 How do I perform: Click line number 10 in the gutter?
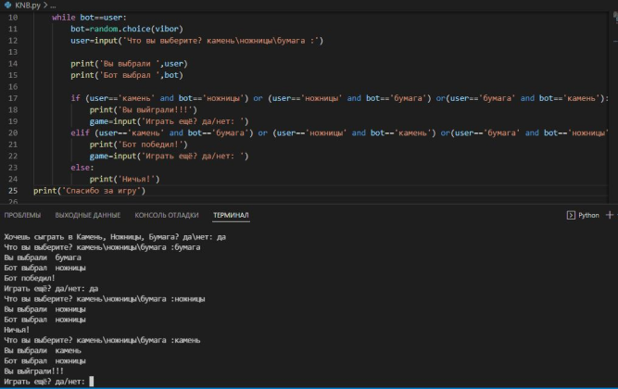(12, 18)
